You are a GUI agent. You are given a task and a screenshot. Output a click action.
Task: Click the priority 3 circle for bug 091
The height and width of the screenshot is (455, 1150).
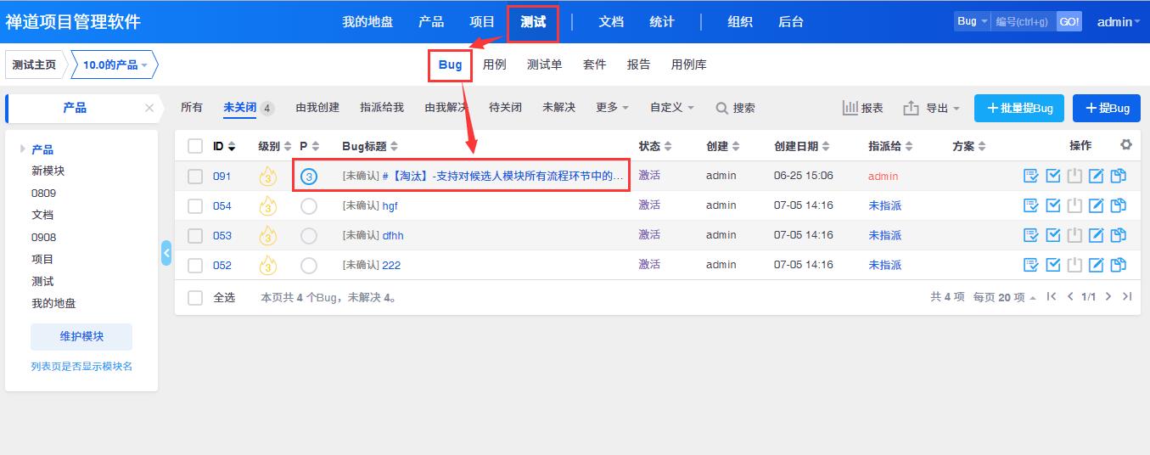[309, 177]
